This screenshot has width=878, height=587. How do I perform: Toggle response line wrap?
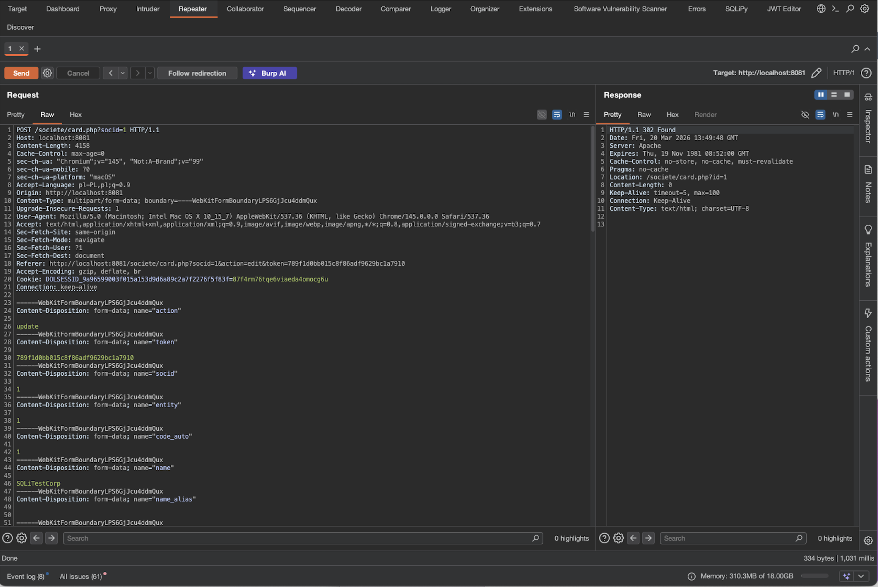point(820,115)
